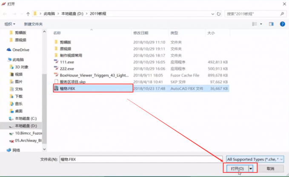Select the 222.exe file icon
The height and width of the screenshot is (177, 289).
point(56,69)
